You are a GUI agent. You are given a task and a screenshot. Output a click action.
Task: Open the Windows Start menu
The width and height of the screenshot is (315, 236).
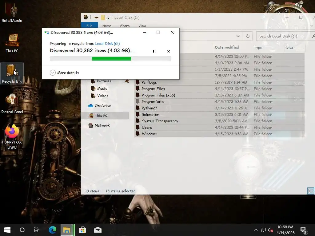(7, 230)
